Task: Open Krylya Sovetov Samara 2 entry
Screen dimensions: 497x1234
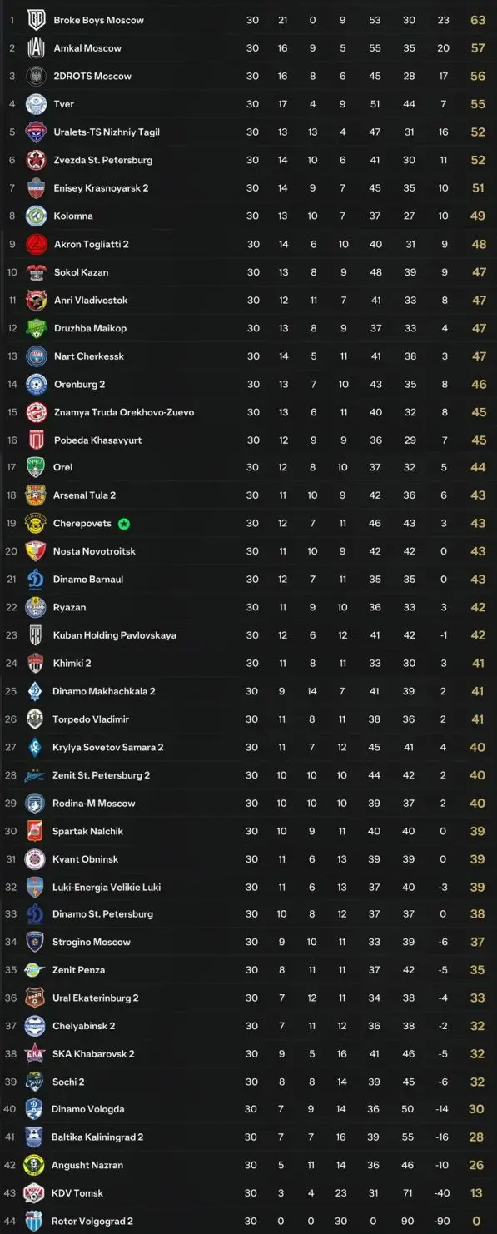Action: click(108, 747)
